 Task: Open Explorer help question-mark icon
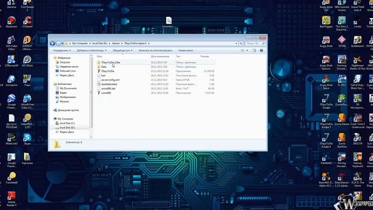(262, 51)
